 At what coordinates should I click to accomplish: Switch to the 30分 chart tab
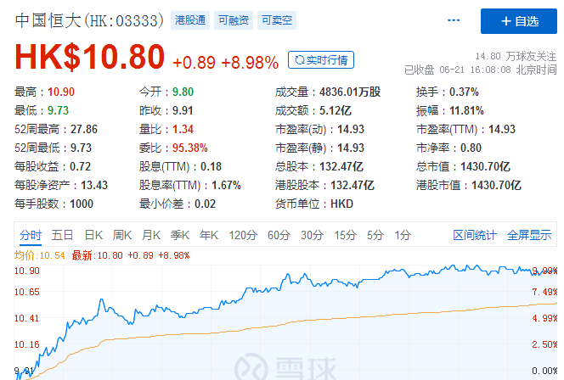point(313,235)
